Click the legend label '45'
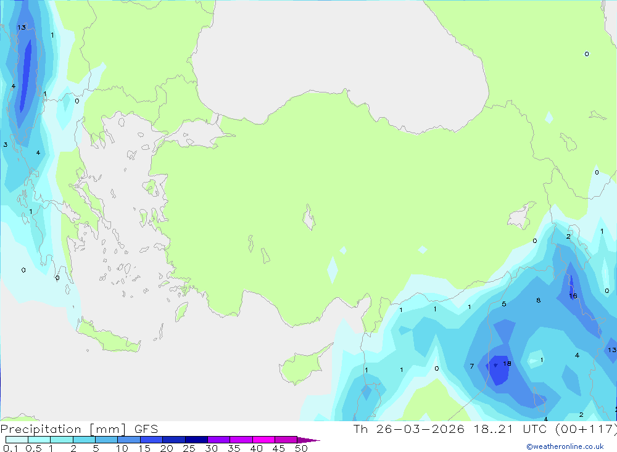617x452 pixels. [279, 448]
